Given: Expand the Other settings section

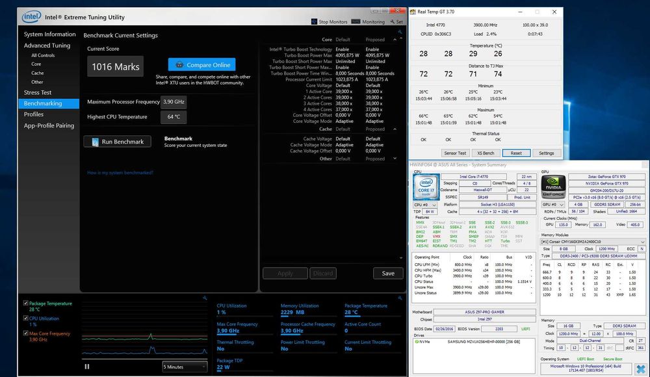Looking at the screenshot, I should click(x=395, y=159).
